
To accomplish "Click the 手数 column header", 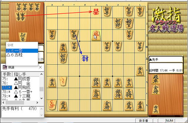I will [x=7, y=74].
